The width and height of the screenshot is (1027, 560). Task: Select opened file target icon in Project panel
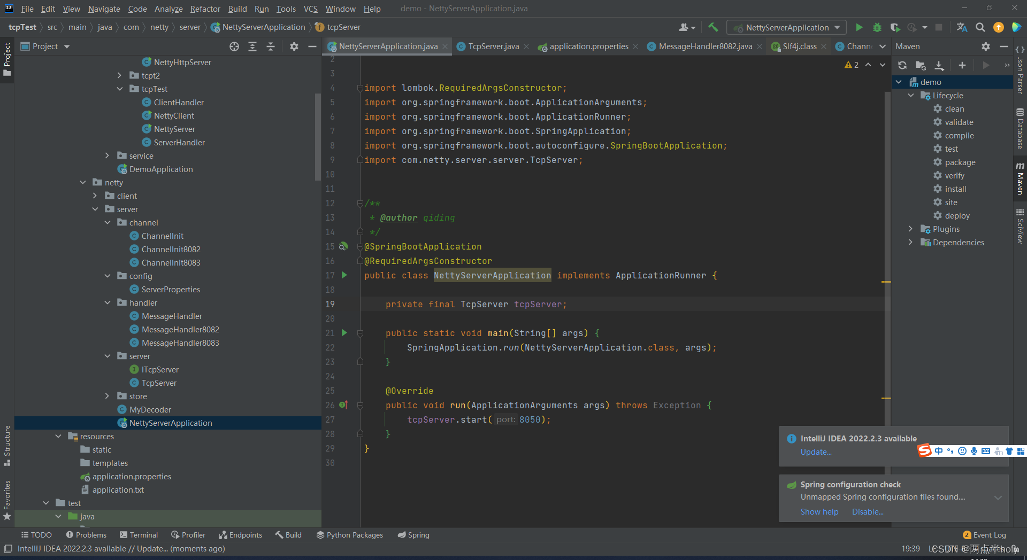click(x=234, y=46)
